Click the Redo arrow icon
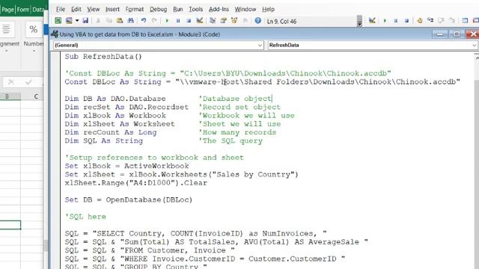This screenshot has height=269, width=479. [x=154, y=21]
